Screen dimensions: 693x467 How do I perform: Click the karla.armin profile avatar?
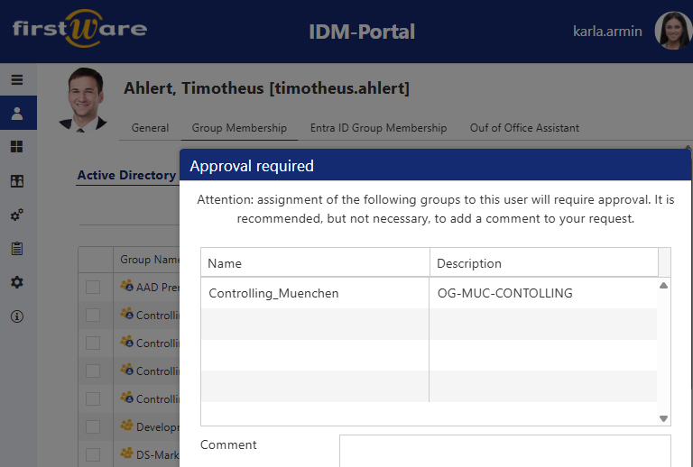click(673, 31)
